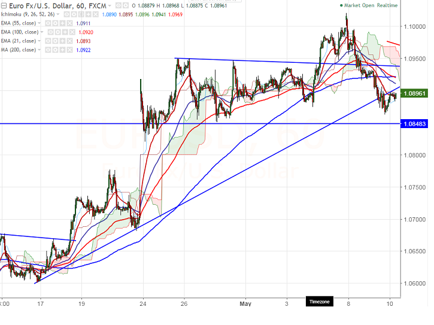Open Ichimoku (9, 26, 52, 26) dropdown arrow

click(x=58, y=14)
